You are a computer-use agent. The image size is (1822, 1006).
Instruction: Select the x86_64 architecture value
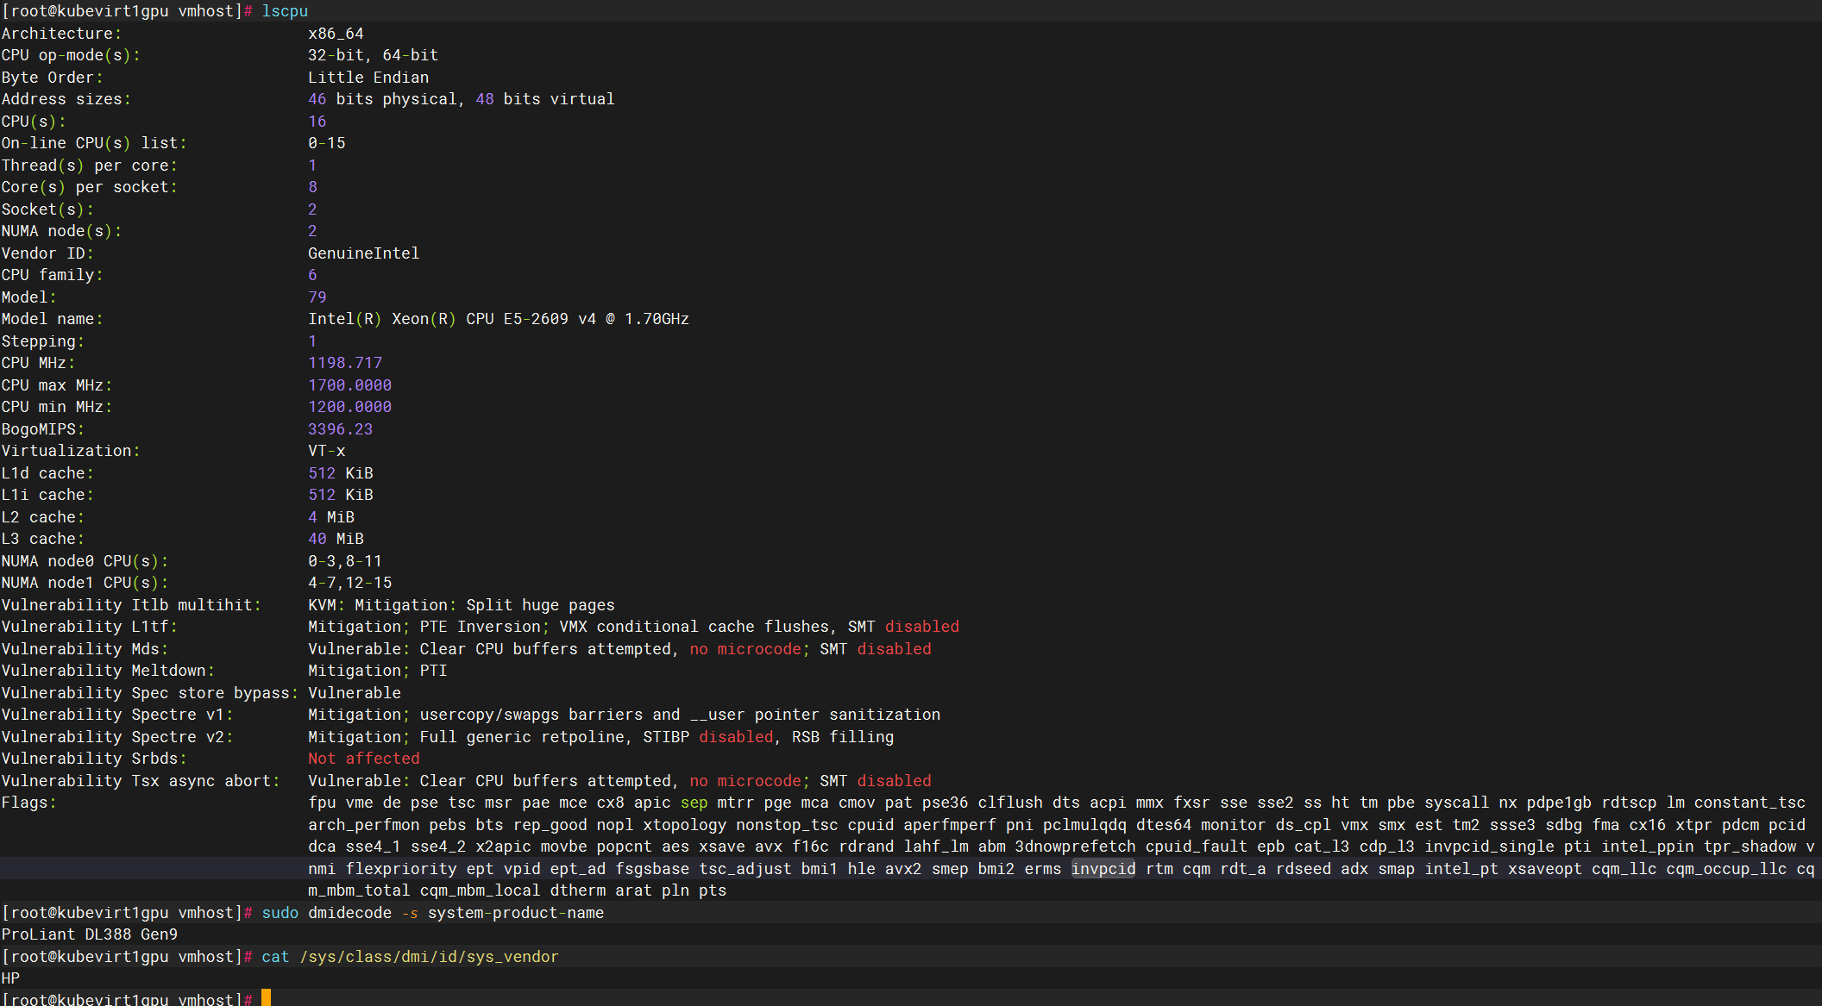[336, 34]
